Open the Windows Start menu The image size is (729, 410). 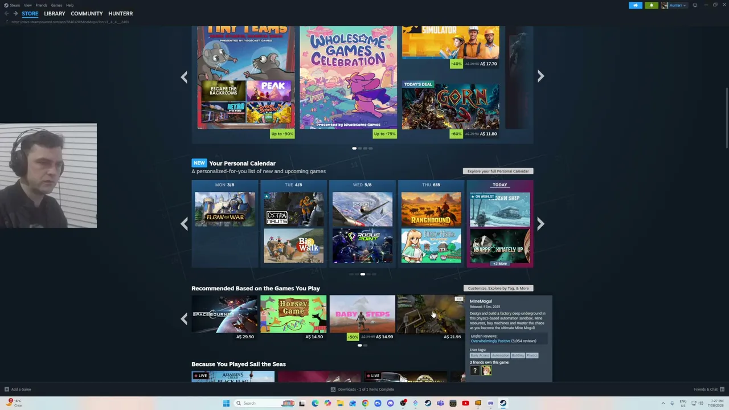(226, 403)
